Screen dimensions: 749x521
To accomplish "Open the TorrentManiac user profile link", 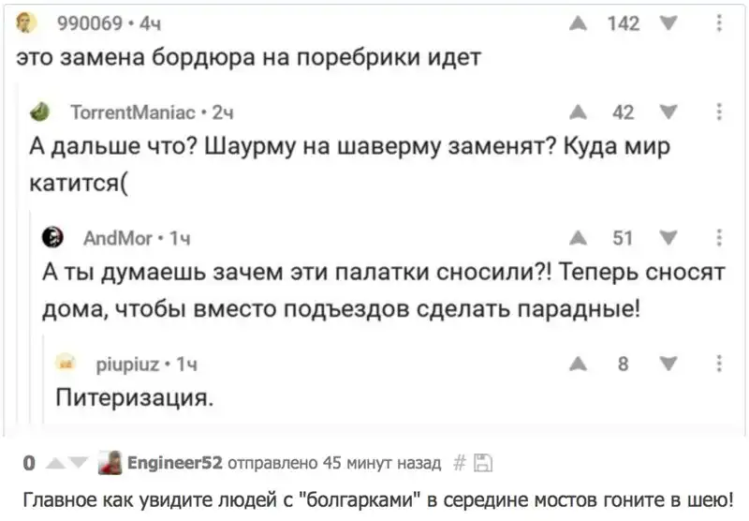I will point(132,112).
